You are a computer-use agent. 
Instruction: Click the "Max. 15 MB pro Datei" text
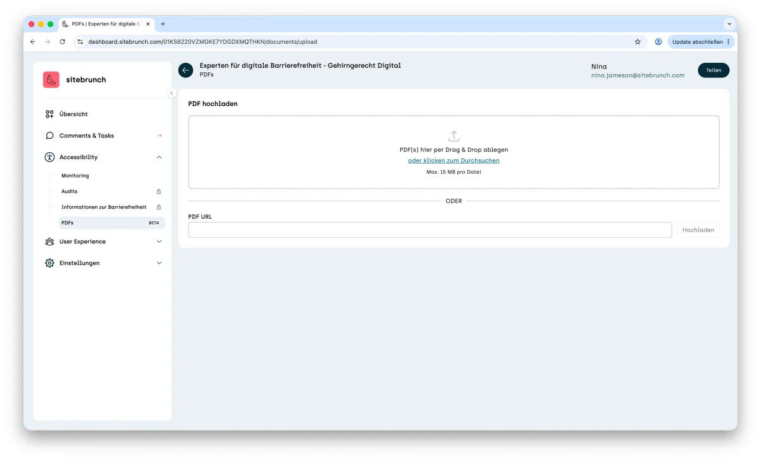pos(454,172)
